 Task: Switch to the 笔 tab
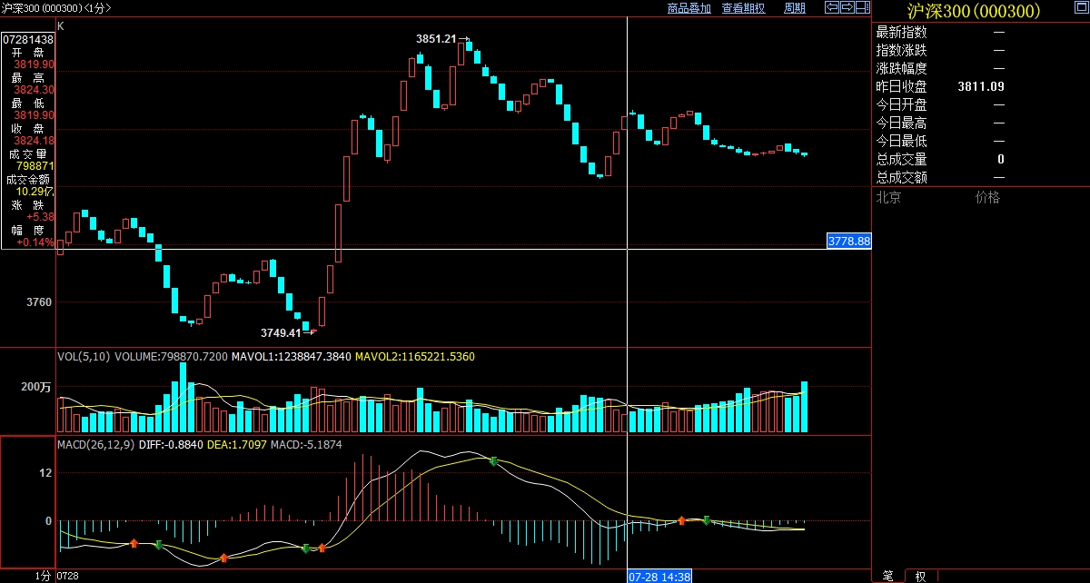point(888,576)
